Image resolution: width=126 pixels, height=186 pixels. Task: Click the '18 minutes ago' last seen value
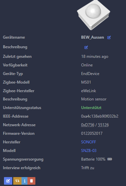[95, 56]
